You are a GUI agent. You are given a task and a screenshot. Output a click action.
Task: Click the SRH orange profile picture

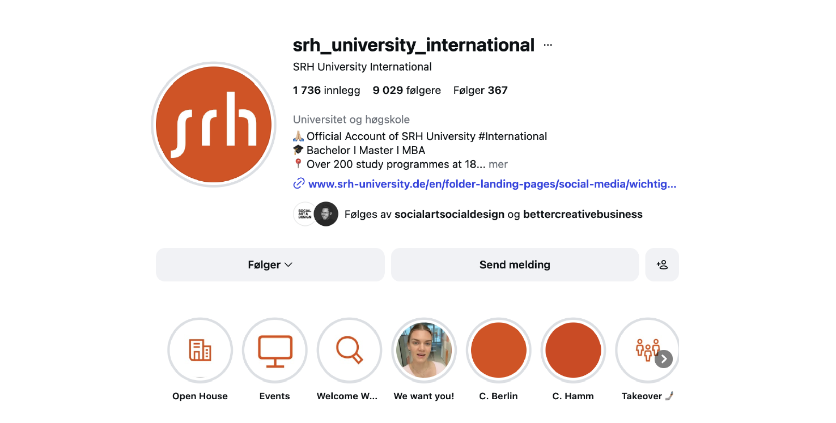point(214,125)
